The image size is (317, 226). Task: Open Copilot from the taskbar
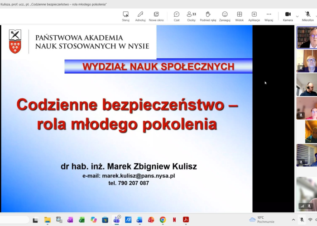point(93,220)
